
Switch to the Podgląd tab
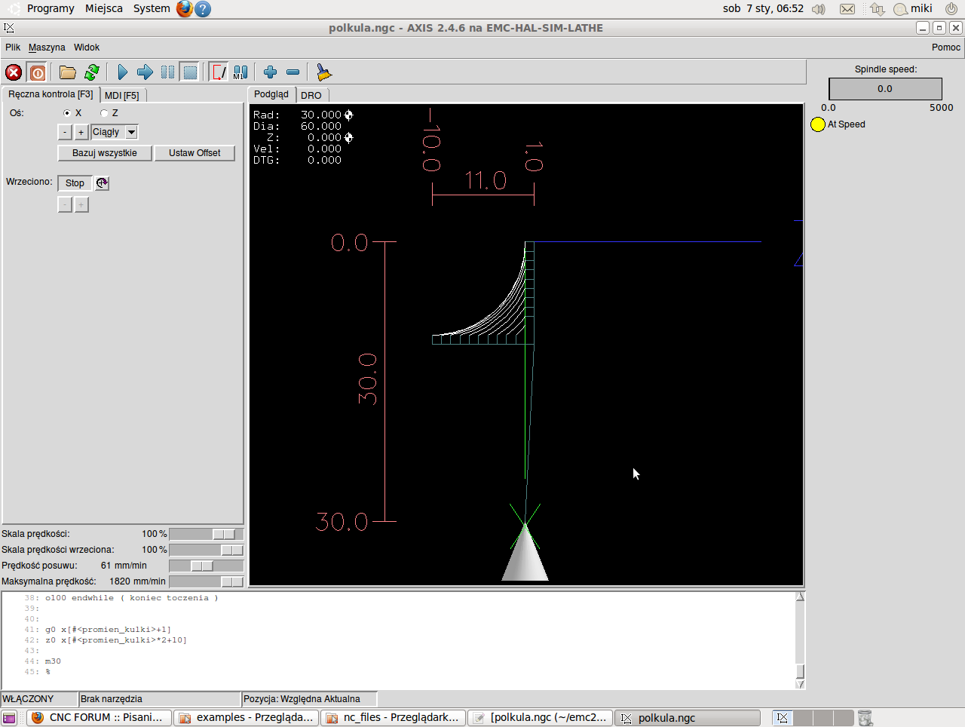[x=271, y=94]
